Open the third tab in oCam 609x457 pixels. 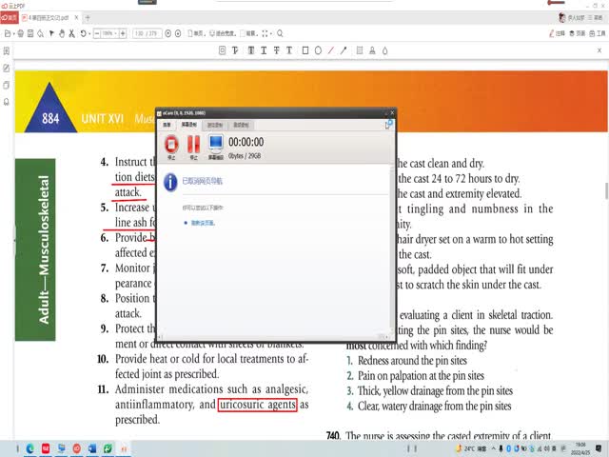click(x=216, y=125)
